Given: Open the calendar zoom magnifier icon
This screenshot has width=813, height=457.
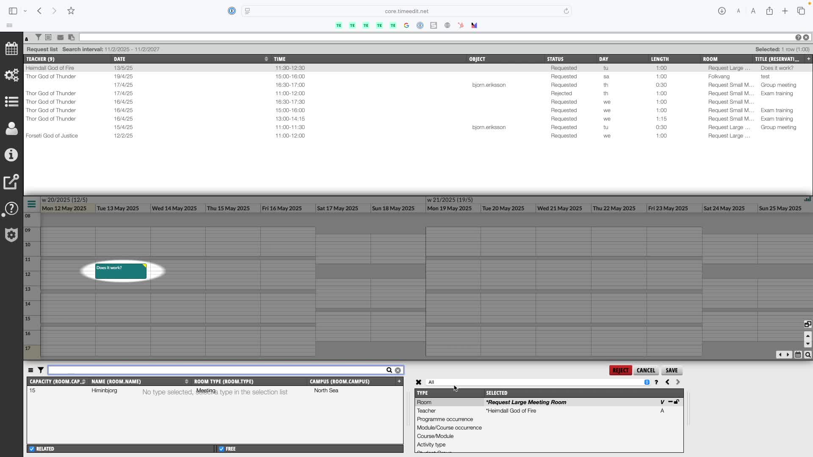Looking at the screenshot, I should (x=807, y=355).
